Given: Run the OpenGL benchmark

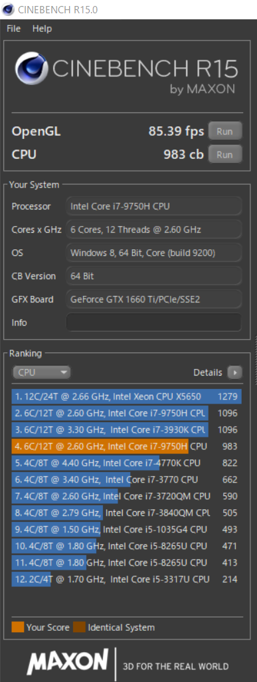Looking at the screenshot, I should 225,132.
